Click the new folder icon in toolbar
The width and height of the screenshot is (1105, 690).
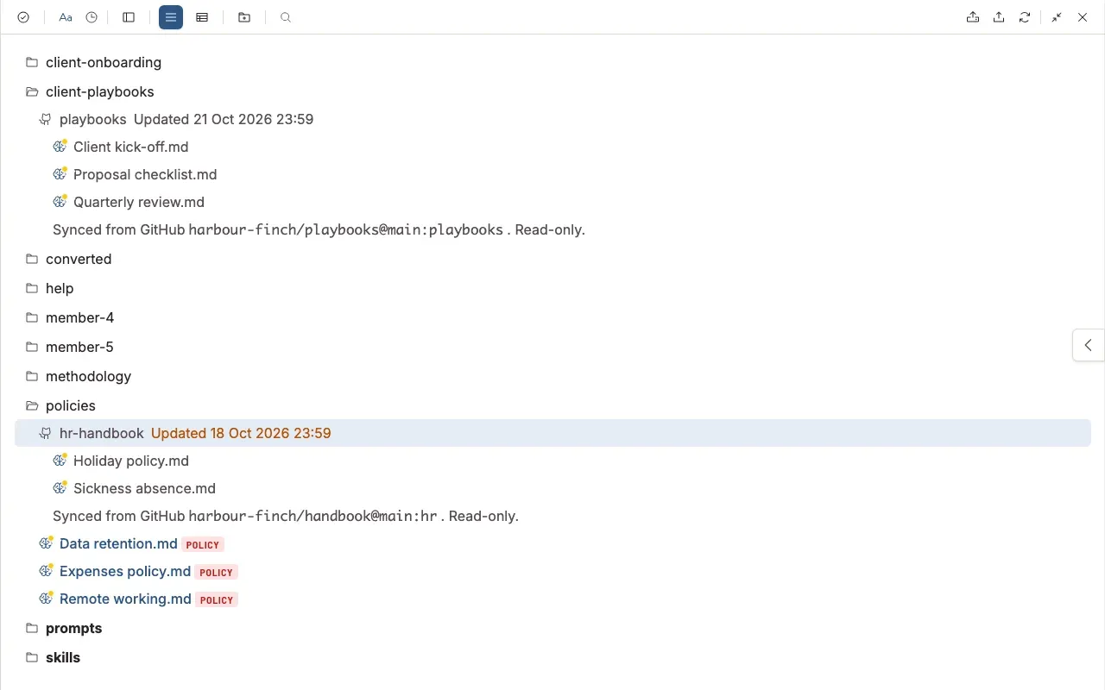tap(244, 17)
